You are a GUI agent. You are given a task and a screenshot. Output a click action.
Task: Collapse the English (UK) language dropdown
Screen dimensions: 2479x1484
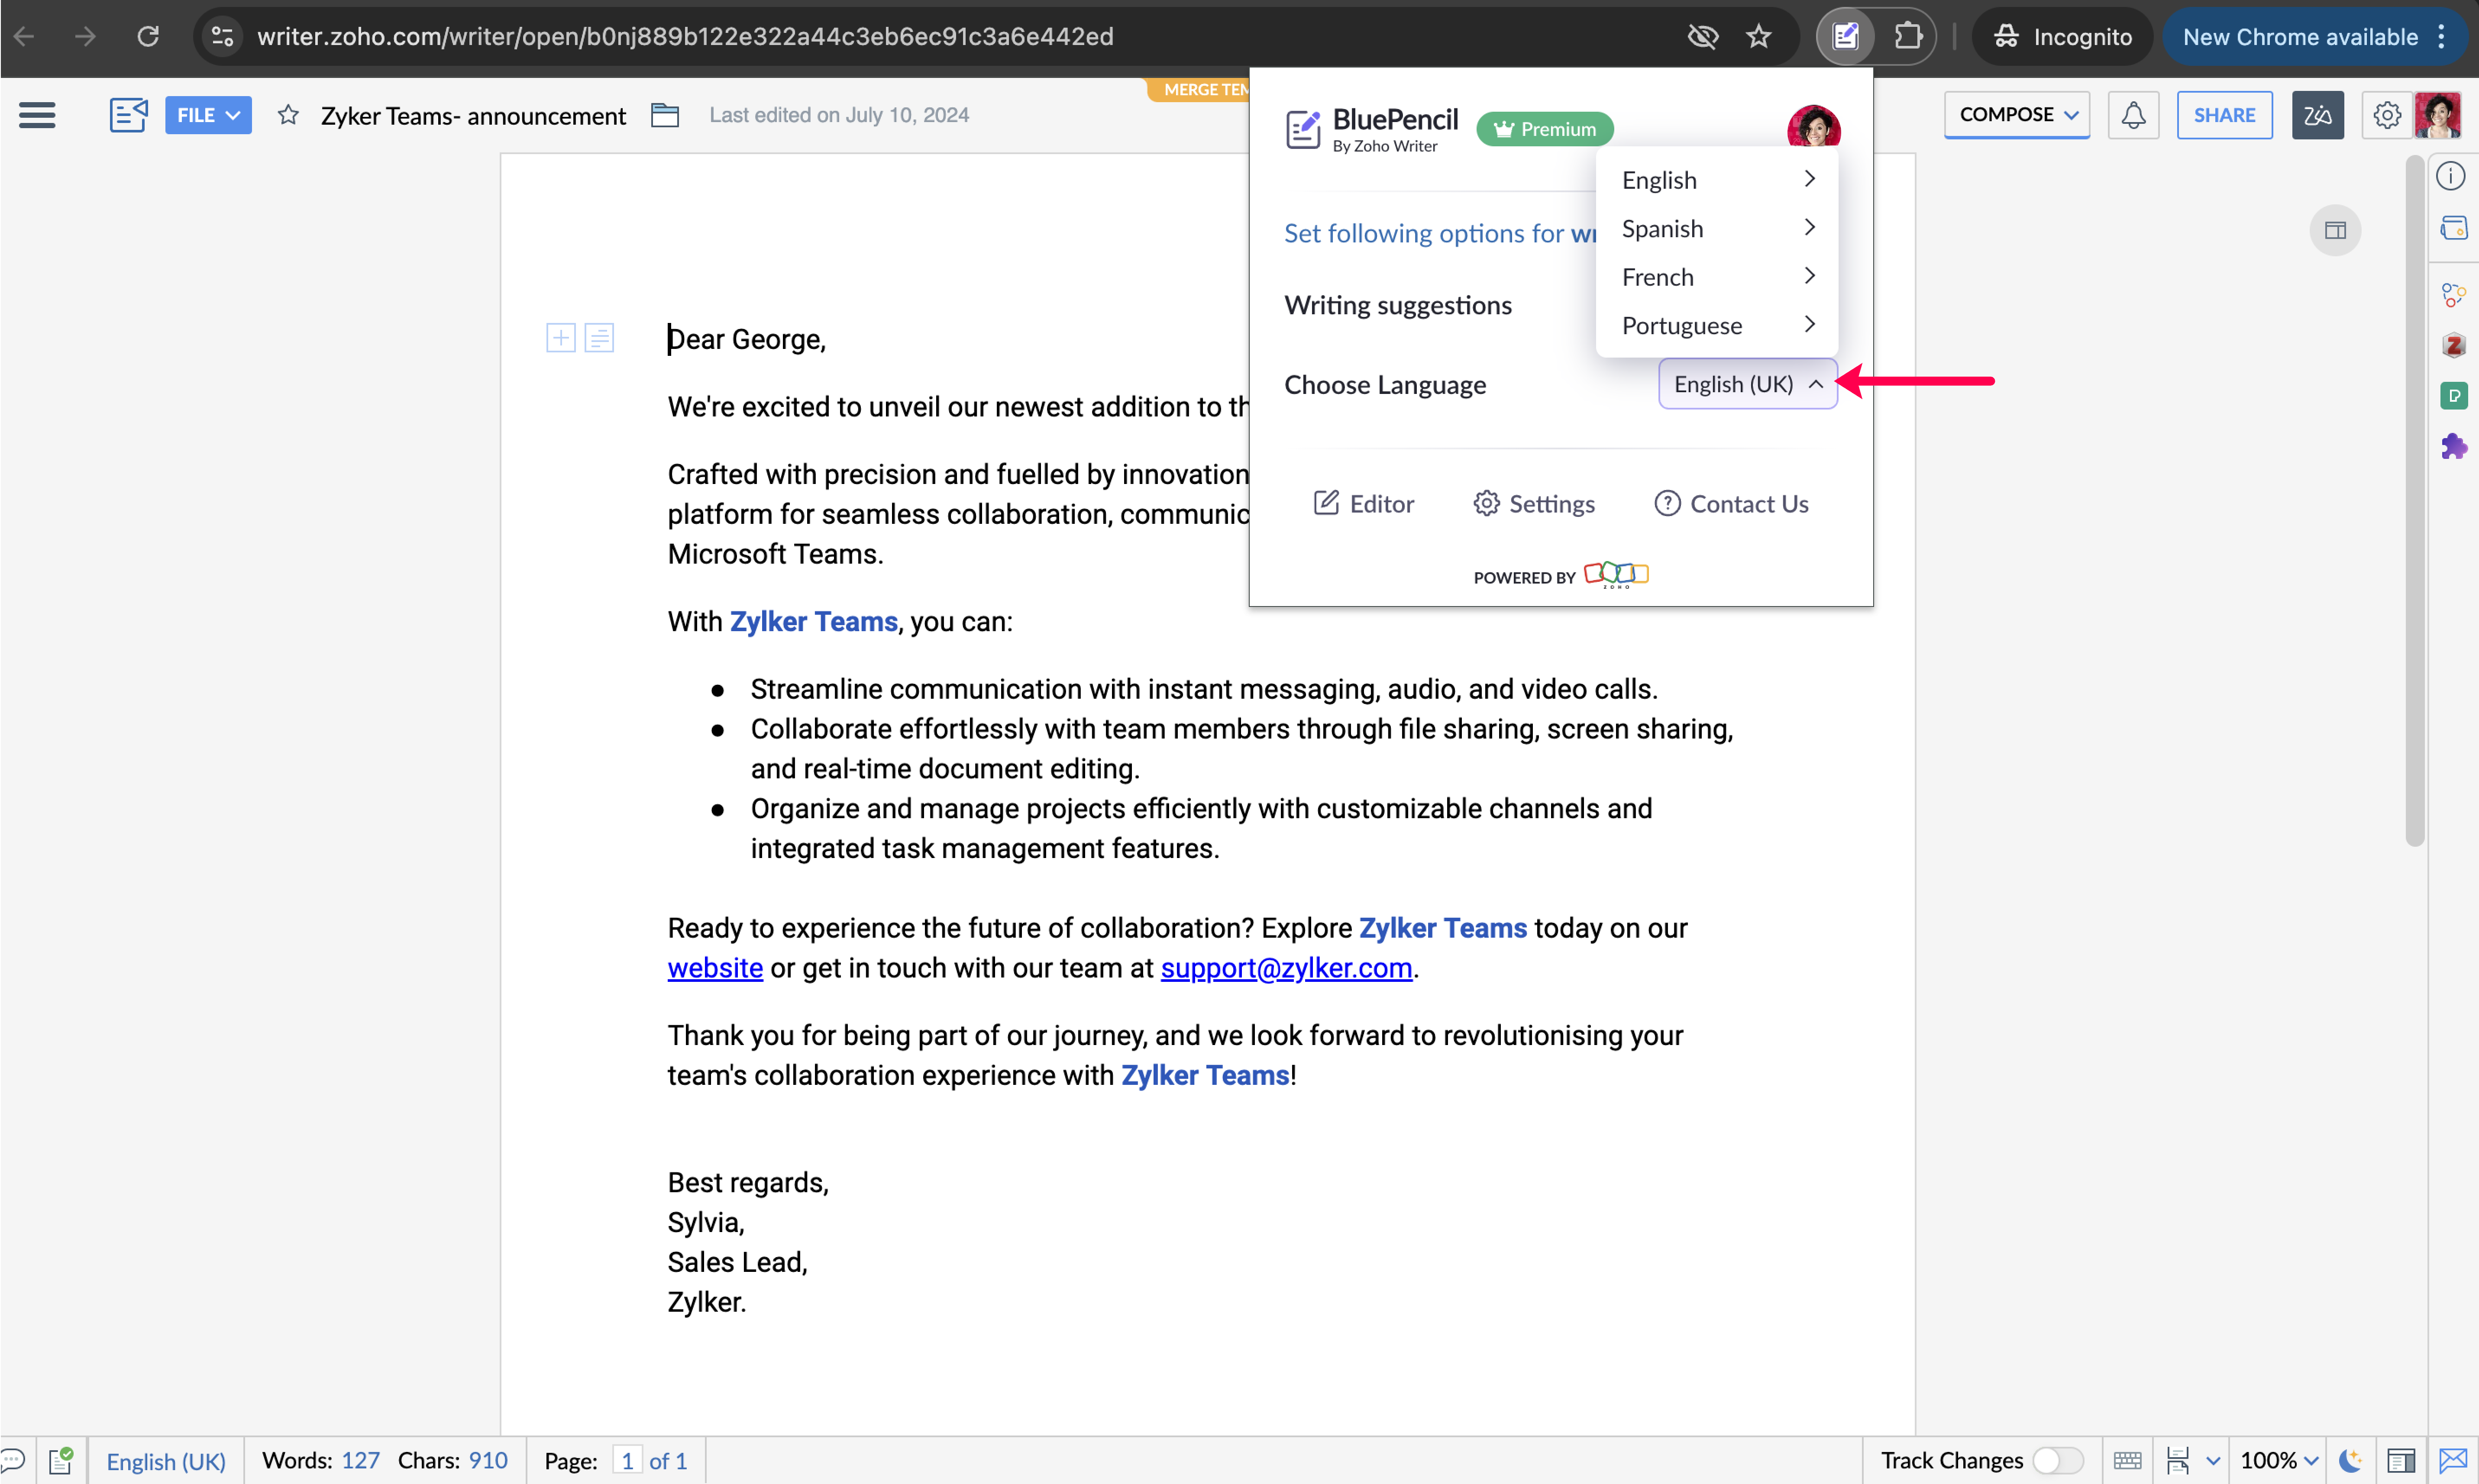[x=1747, y=384]
